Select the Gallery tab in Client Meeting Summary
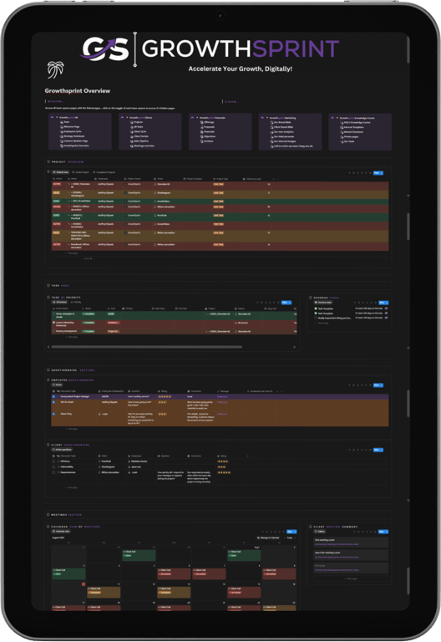441x642 pixels. coord(320,532)
